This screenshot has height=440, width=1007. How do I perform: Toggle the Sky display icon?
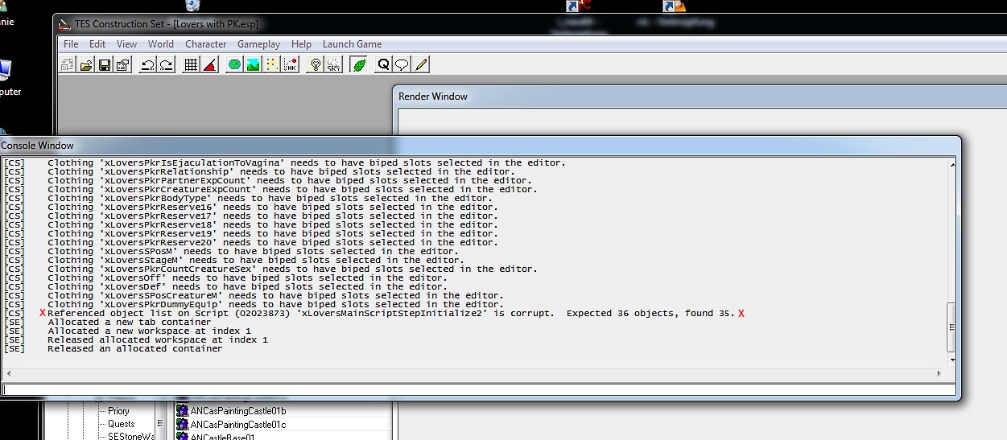pyautogui.click(x=334, y=65)
